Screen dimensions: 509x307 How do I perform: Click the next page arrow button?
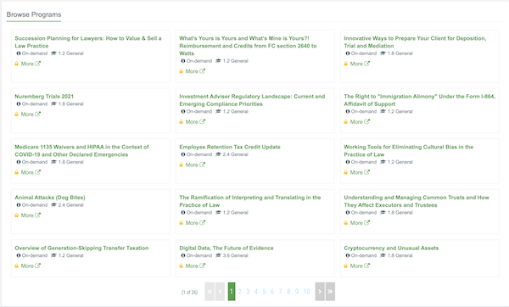pos(320,292)
